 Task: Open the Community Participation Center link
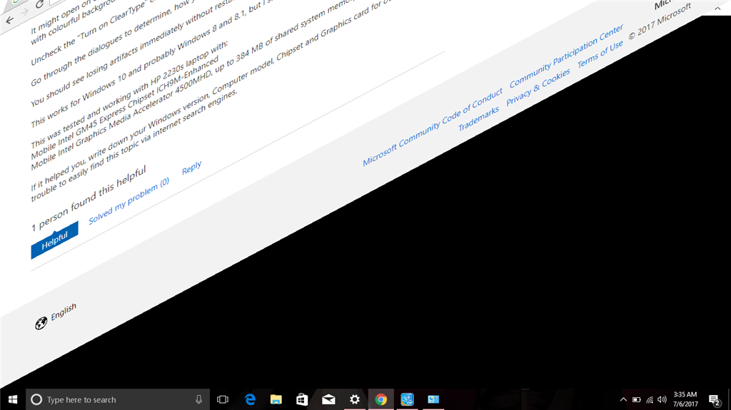(x=566, y=56)
